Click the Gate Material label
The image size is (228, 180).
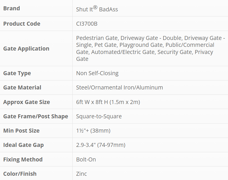pos(22,88)
